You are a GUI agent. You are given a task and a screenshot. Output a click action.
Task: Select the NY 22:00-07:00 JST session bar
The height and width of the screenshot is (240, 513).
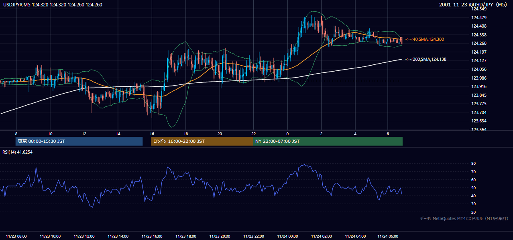point(328,141)
